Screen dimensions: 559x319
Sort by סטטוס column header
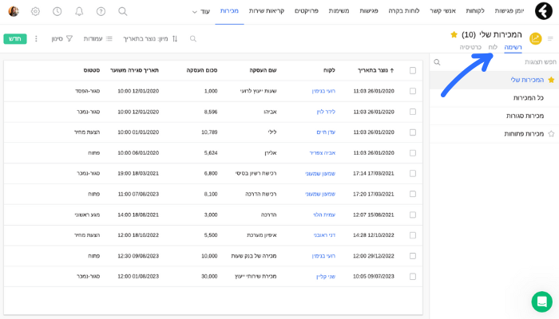[x=92, y=70]
